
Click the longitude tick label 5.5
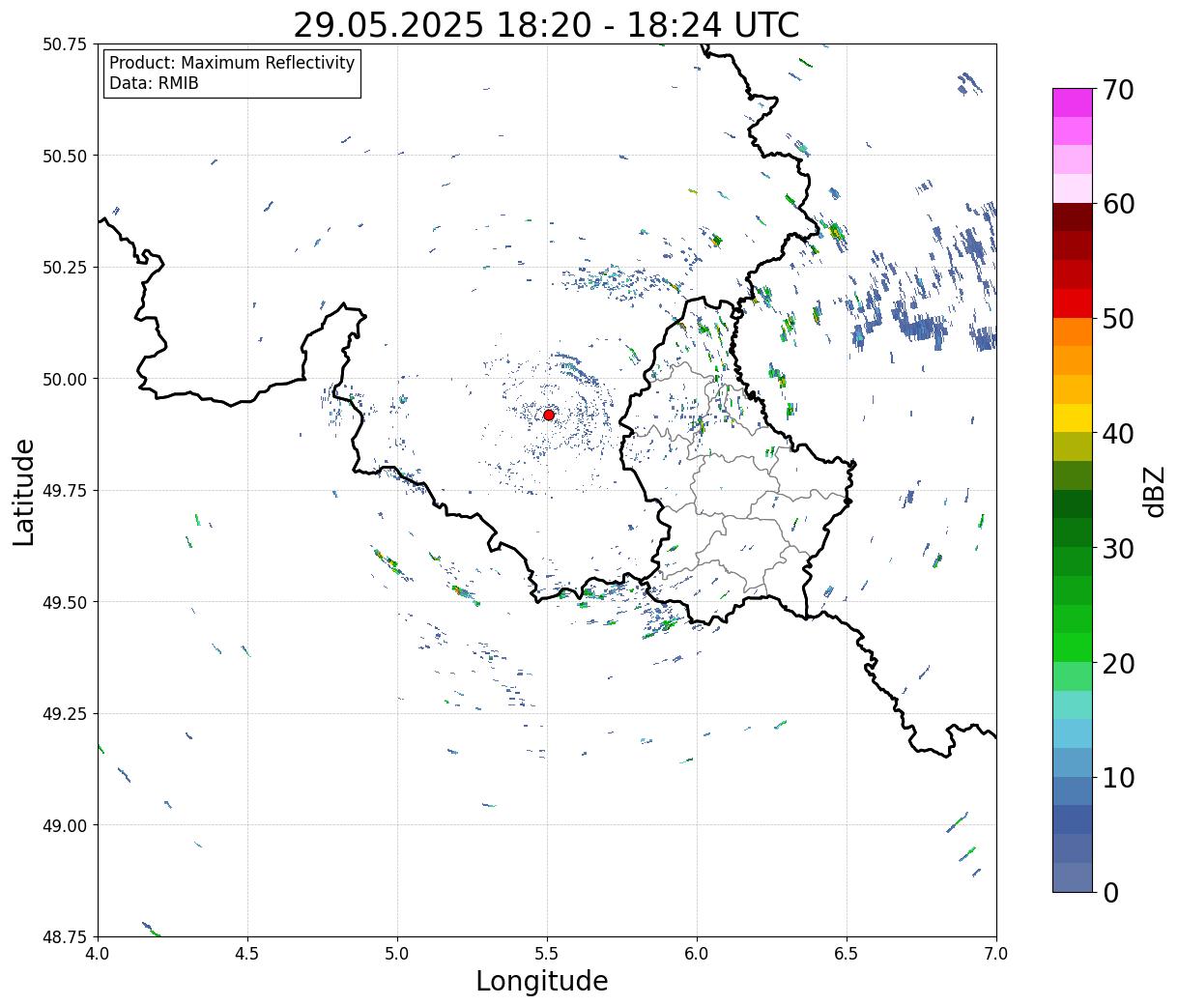(x=547, y=954)
